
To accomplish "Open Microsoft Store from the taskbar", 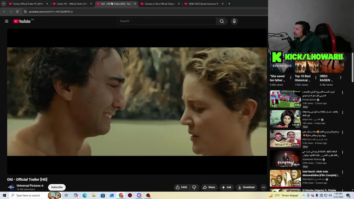I will 103,195.
